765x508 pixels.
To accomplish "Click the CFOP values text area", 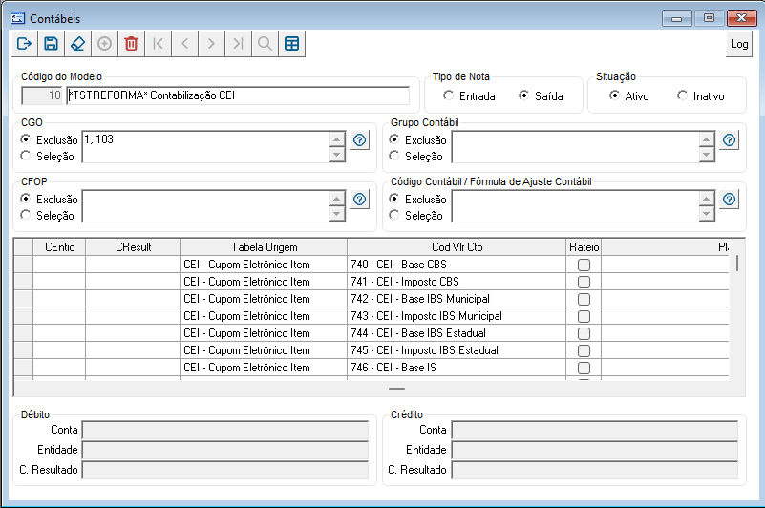I will click(x=207, y=205).
